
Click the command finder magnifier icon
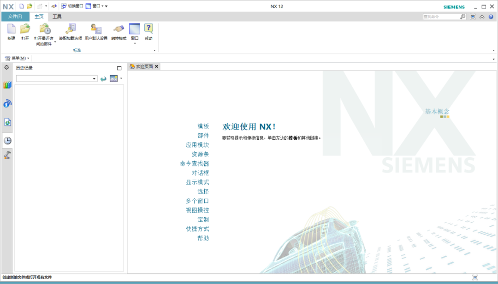click(x=463, y=17)
